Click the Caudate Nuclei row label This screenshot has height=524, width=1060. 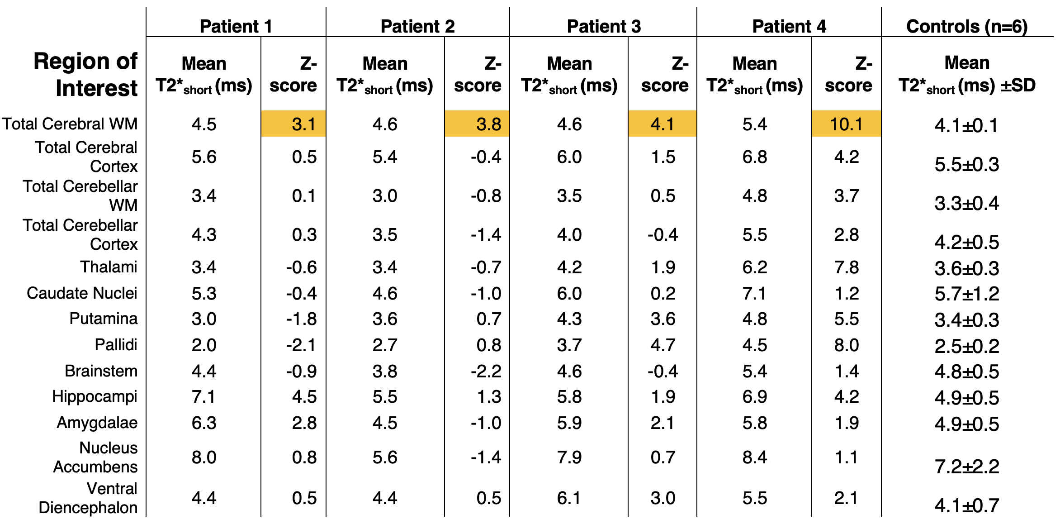(82, 293)
